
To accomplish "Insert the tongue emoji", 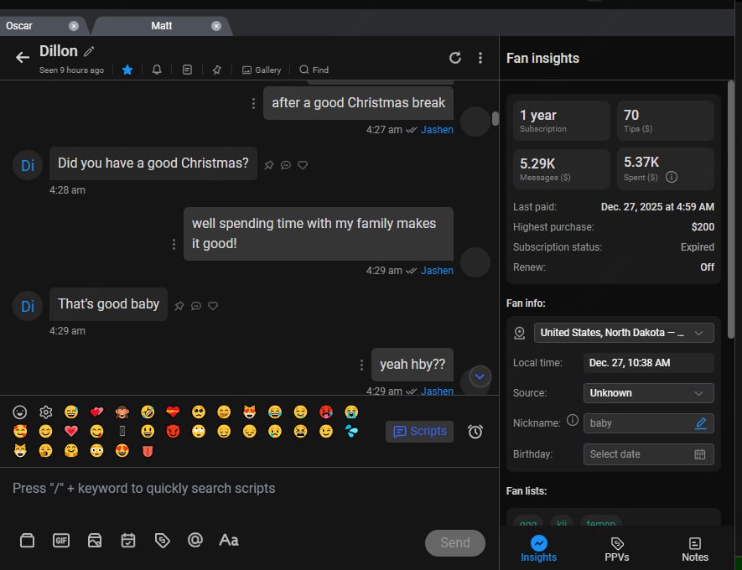I will point(148,451).
